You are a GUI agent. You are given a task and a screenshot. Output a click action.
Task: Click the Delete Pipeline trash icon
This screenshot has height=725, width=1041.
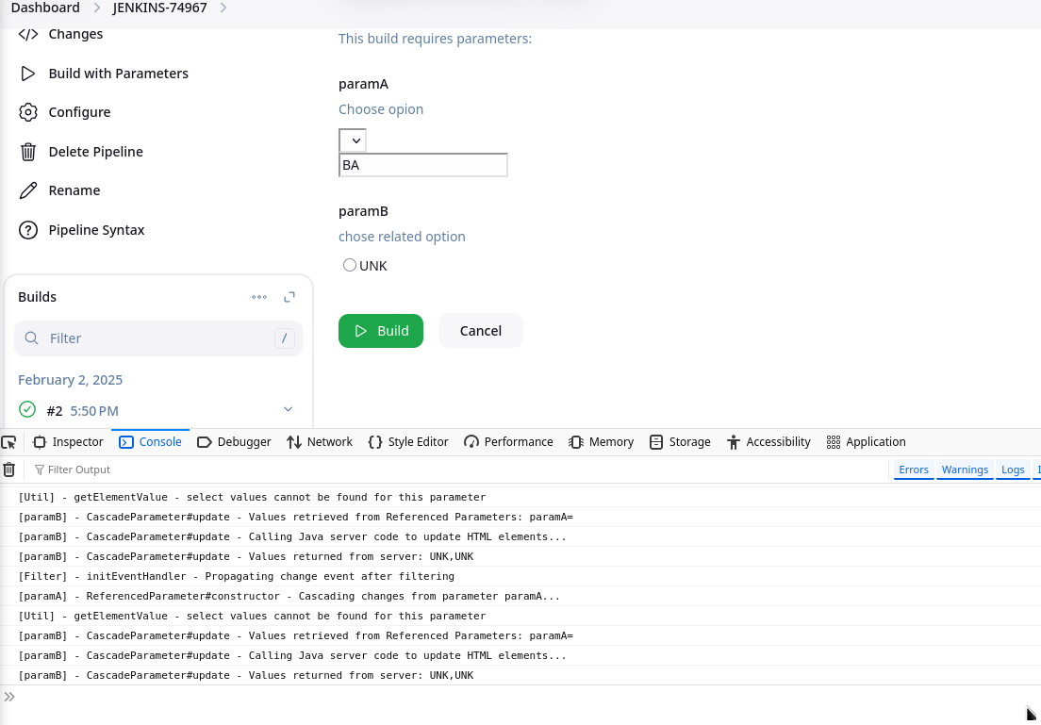point(28,152)
